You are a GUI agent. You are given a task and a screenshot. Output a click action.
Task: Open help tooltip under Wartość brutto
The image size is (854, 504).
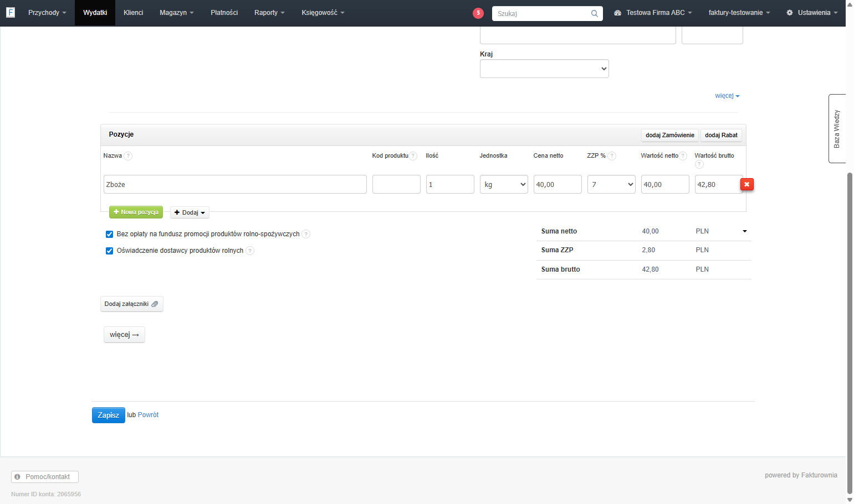[699, 164]
